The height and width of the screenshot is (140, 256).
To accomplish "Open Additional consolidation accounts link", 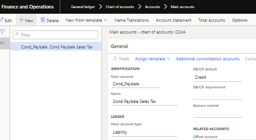I will tap(208, 59).
